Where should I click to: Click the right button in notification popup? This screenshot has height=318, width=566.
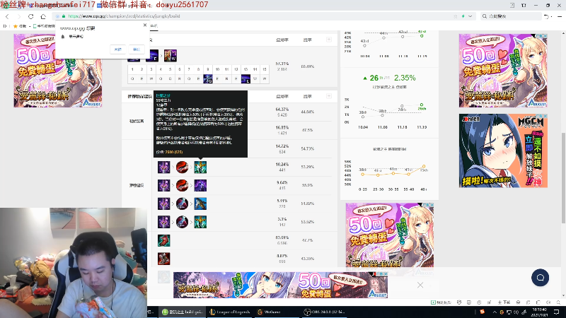pos(136,49)
